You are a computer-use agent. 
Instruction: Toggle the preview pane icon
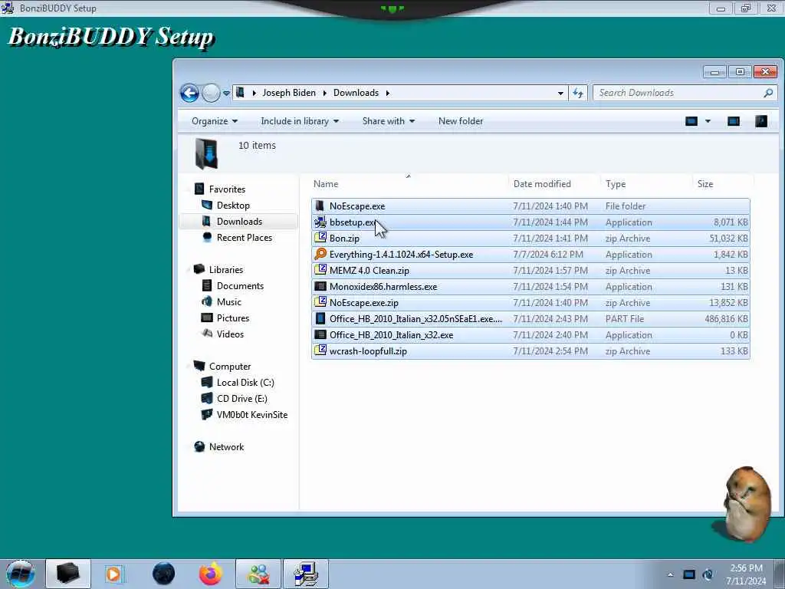point(734,121)
